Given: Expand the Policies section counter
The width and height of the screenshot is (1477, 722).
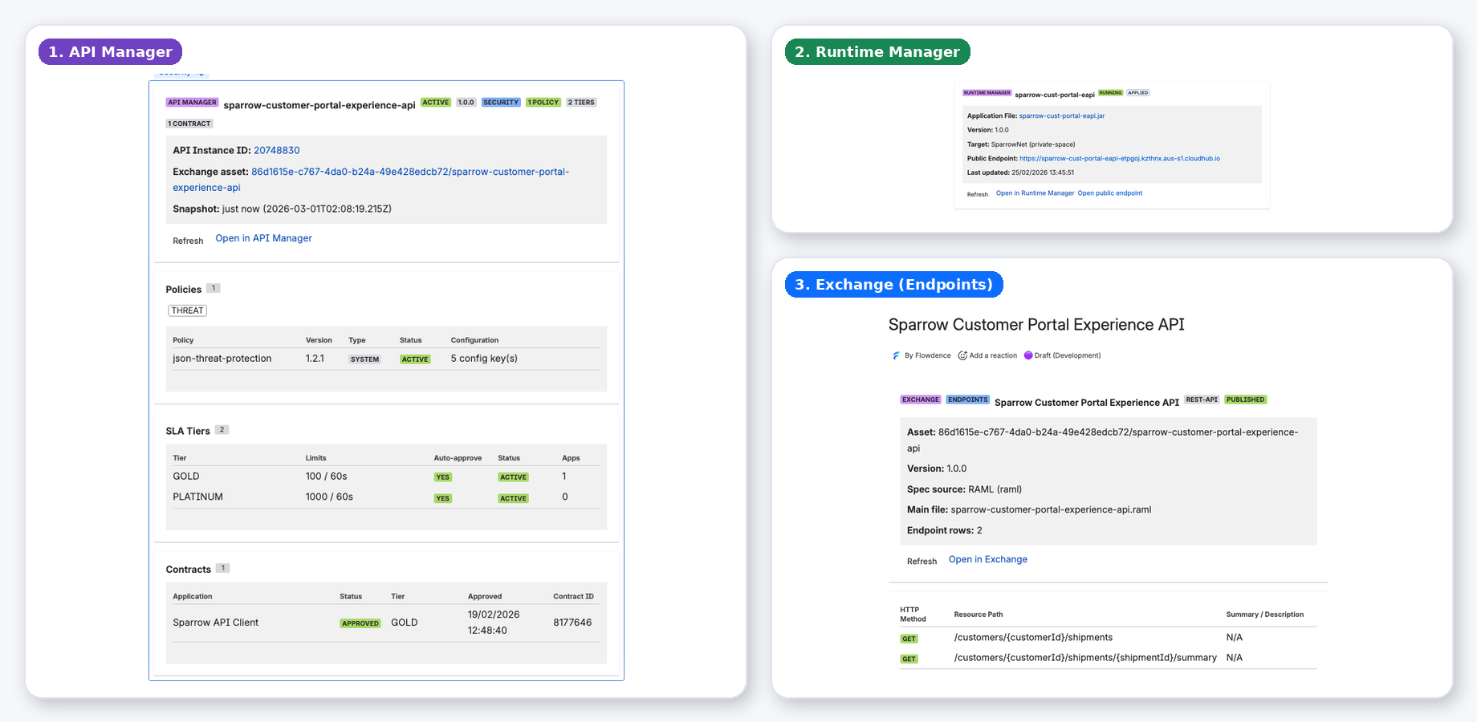Looking at the screenshot, I should (214, 287).
